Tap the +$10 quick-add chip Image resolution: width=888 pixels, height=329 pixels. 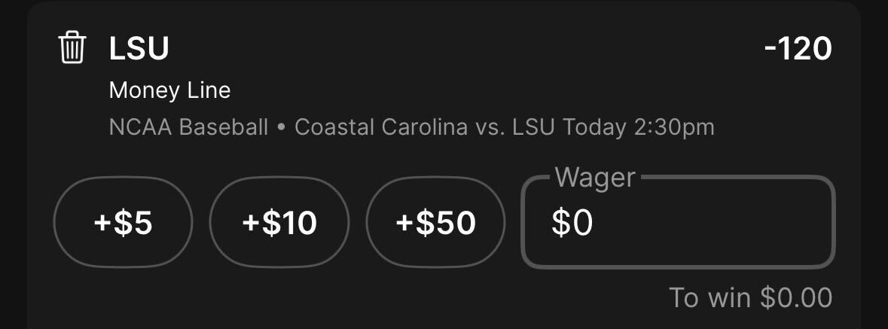pos(279,223)
